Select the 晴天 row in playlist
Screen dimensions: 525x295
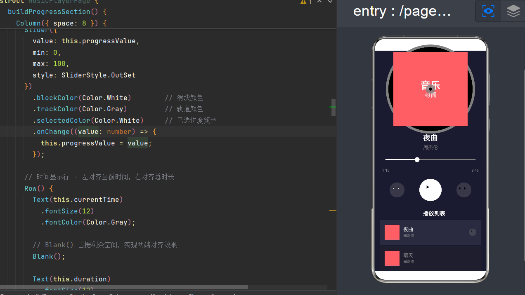coord(430,258)
